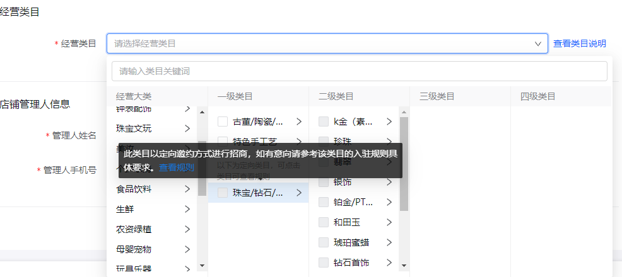Expand the 珠宝文玩 chevron arrow
The height and width of the screenshot is (277, 622).
pos(187,128)
